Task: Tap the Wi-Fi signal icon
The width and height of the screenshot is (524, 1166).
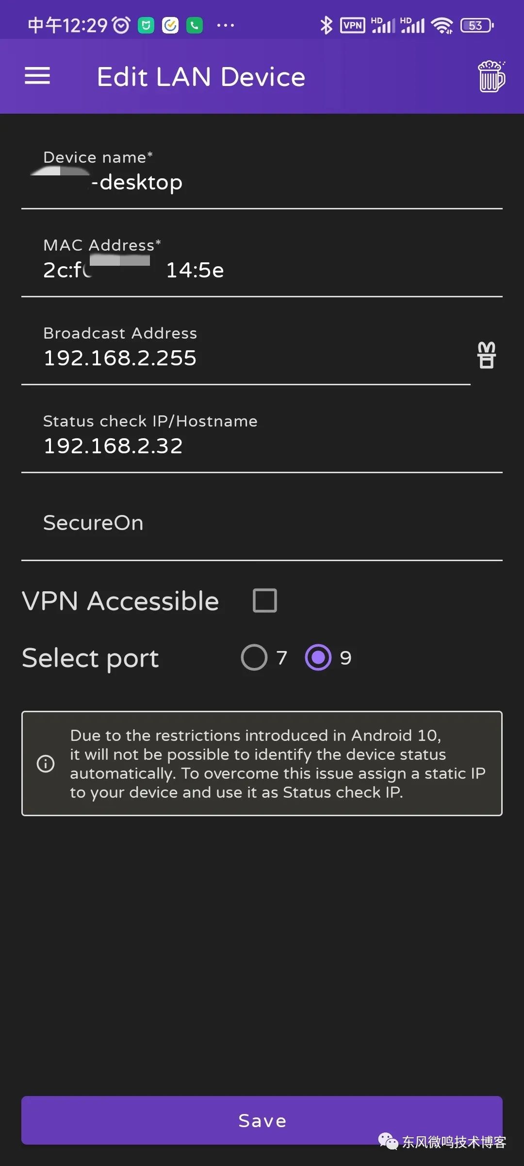Action: pyautogui.click(x=442, y=25)
